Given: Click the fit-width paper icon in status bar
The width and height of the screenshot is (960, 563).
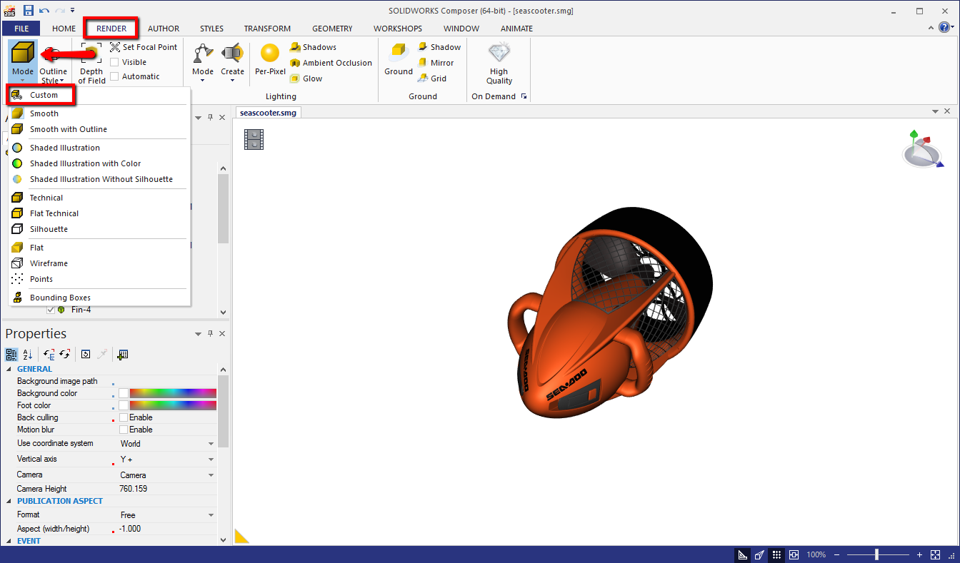Looking at the screenshot, I should 794,554.
